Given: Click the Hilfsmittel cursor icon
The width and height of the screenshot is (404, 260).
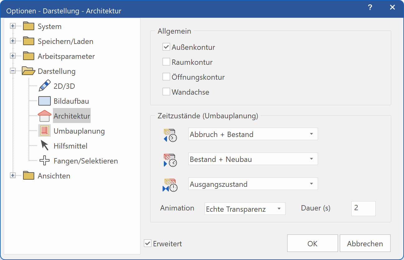Looking at the screenshot, I should (44, 145).
